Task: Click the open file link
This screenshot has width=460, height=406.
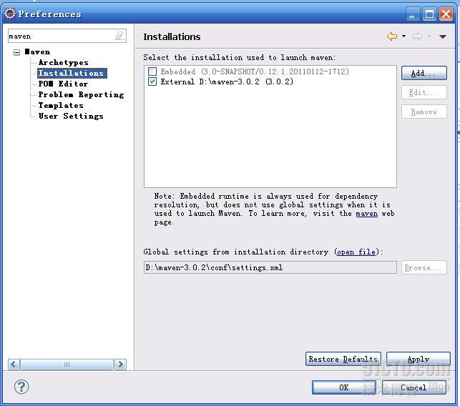Action: tap(356, 252)
